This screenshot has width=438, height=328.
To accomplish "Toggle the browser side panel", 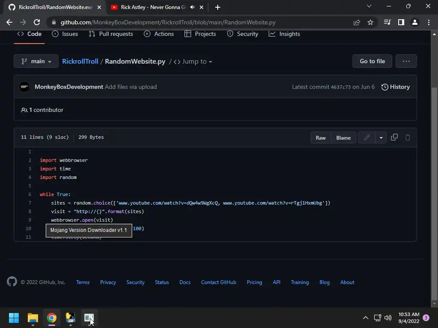I will pyautogui.click(x=401, y=22).
